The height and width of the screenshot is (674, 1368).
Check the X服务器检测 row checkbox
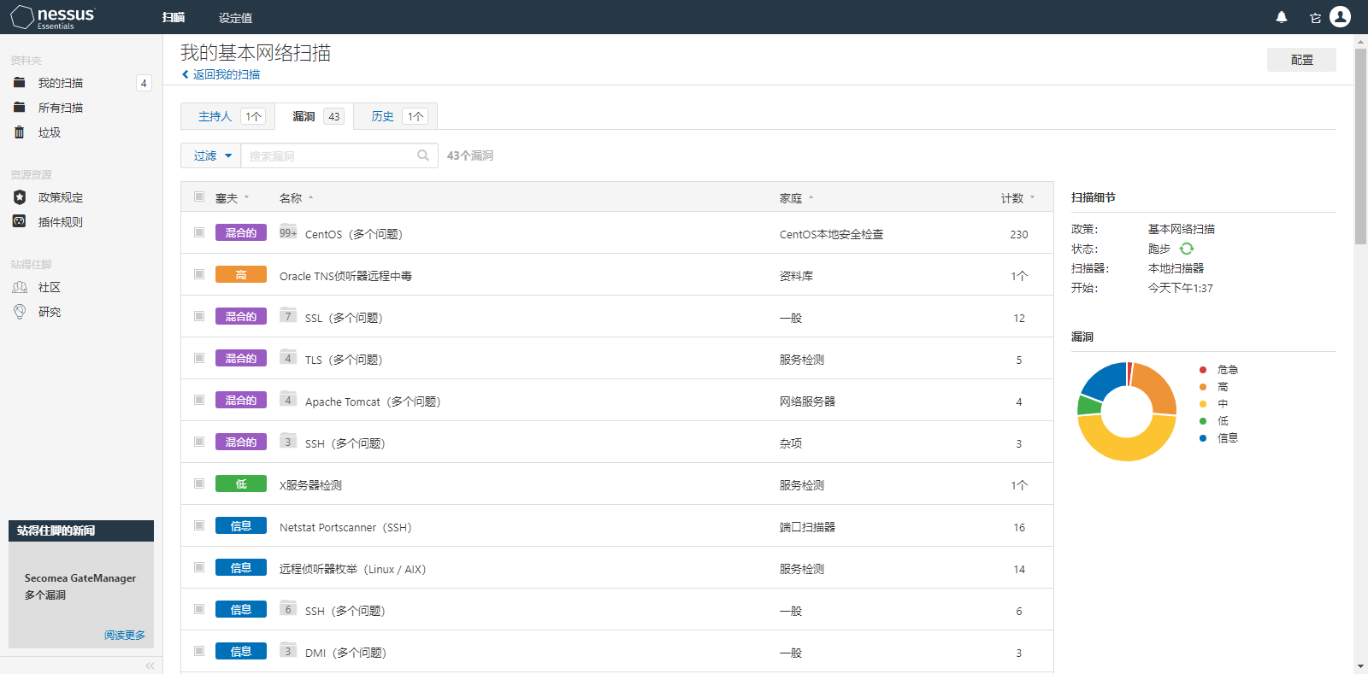[x=199, y=484]
